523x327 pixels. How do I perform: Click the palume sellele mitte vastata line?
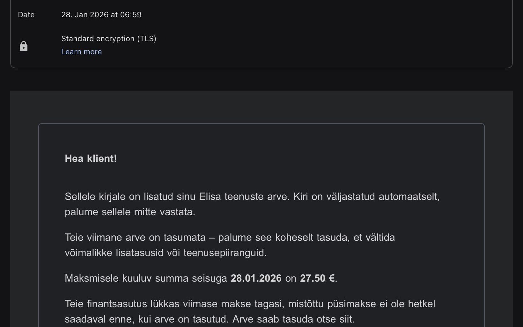(130, 212)
